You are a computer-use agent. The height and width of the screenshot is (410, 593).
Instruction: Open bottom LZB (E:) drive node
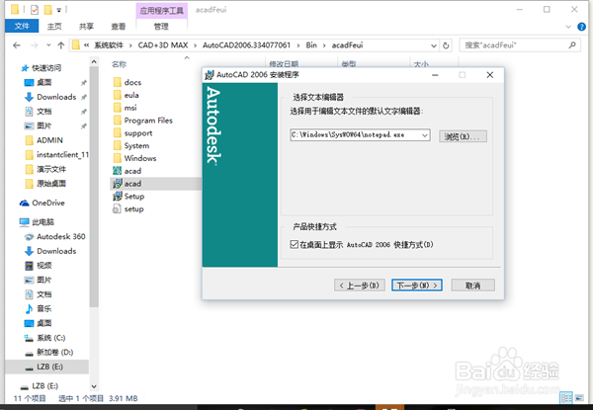pyautogui.click(x=39, y=386)
